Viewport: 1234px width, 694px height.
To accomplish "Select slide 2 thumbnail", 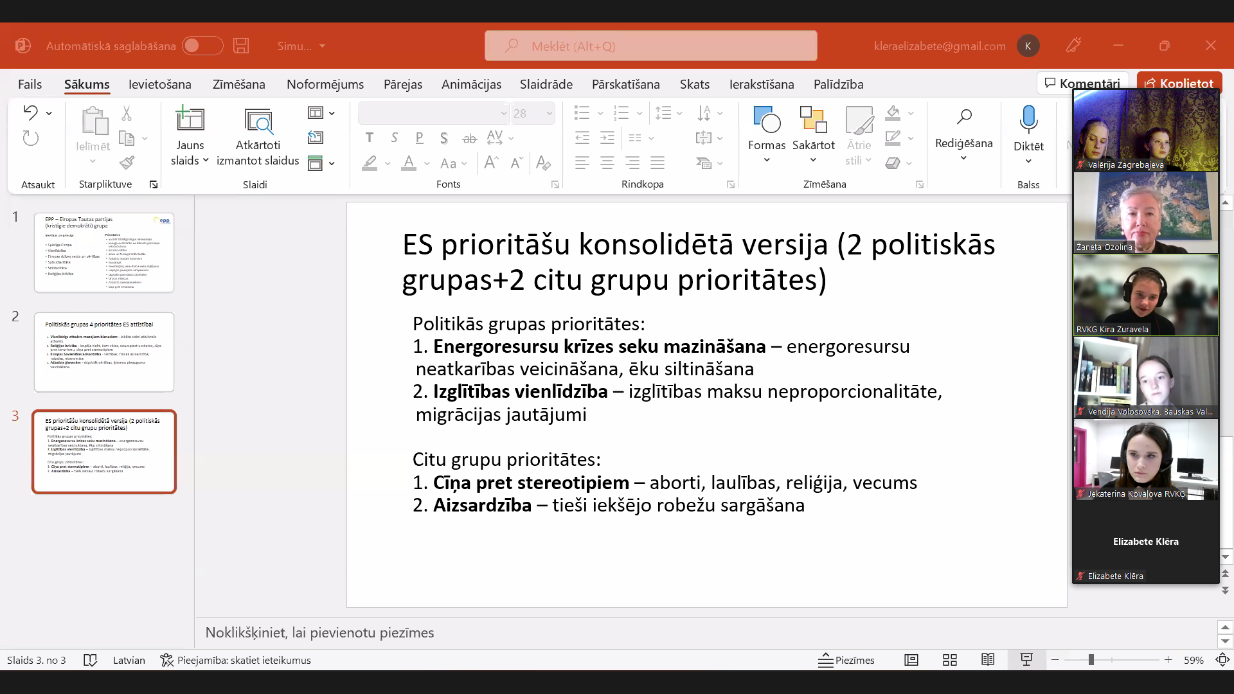I will pos(104,352).
